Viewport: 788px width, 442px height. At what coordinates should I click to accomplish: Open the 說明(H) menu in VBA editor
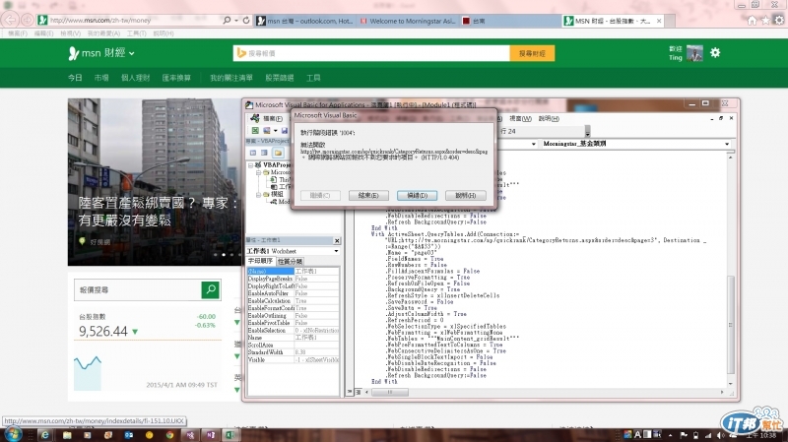click(x=549, y=118)
